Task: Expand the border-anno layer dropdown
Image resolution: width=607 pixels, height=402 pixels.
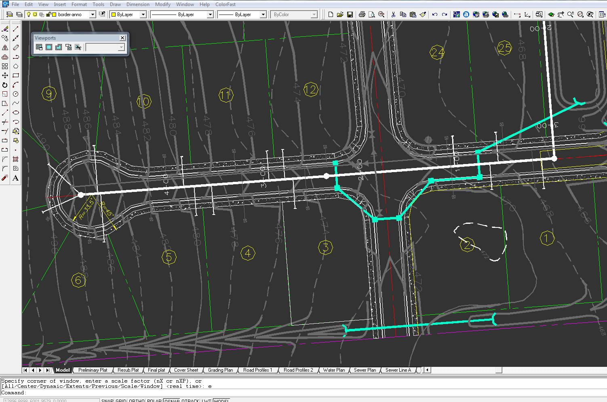Action: click(x=93, y=15)
